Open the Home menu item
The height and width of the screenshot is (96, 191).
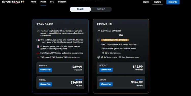click(34, 2)
